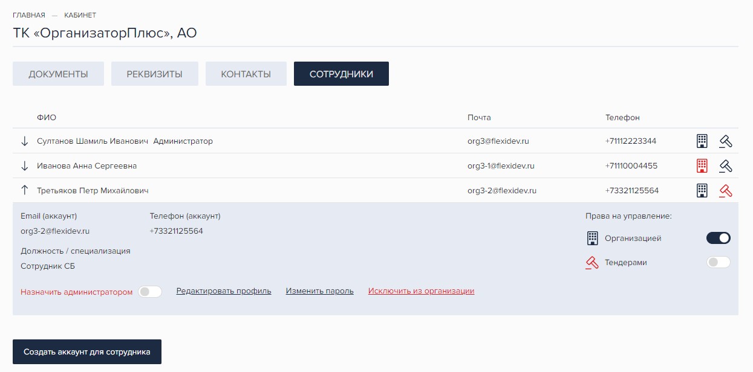Click Исключить из организации link
This screenshot has height=372, width=753.
pos(421,291)
